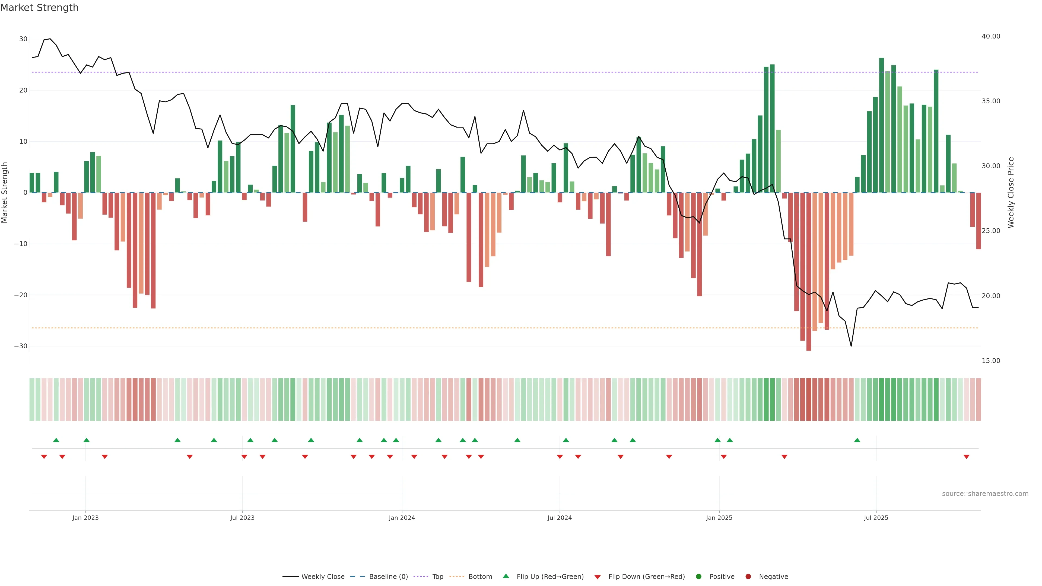
Task: Toggle the purple Top legend entry
Action: pos(437,577)
